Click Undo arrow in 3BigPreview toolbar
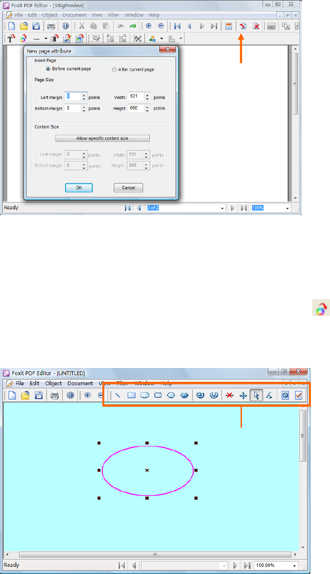Image resolution: width=330 pixels, height=574 pixels. [121, 26]
